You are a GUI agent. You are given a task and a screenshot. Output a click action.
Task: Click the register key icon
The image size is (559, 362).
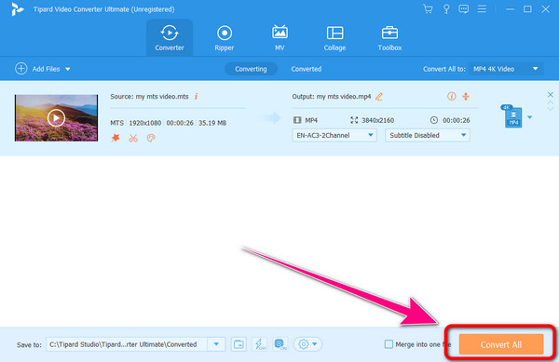446,9
